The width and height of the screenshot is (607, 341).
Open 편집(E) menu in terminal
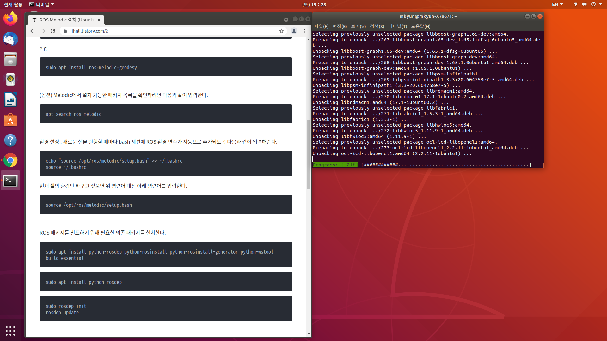coord(340,26)
